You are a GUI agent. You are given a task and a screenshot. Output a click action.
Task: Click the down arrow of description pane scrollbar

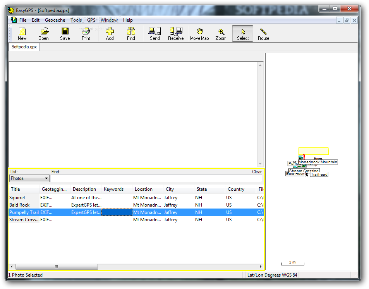(260, 163)
